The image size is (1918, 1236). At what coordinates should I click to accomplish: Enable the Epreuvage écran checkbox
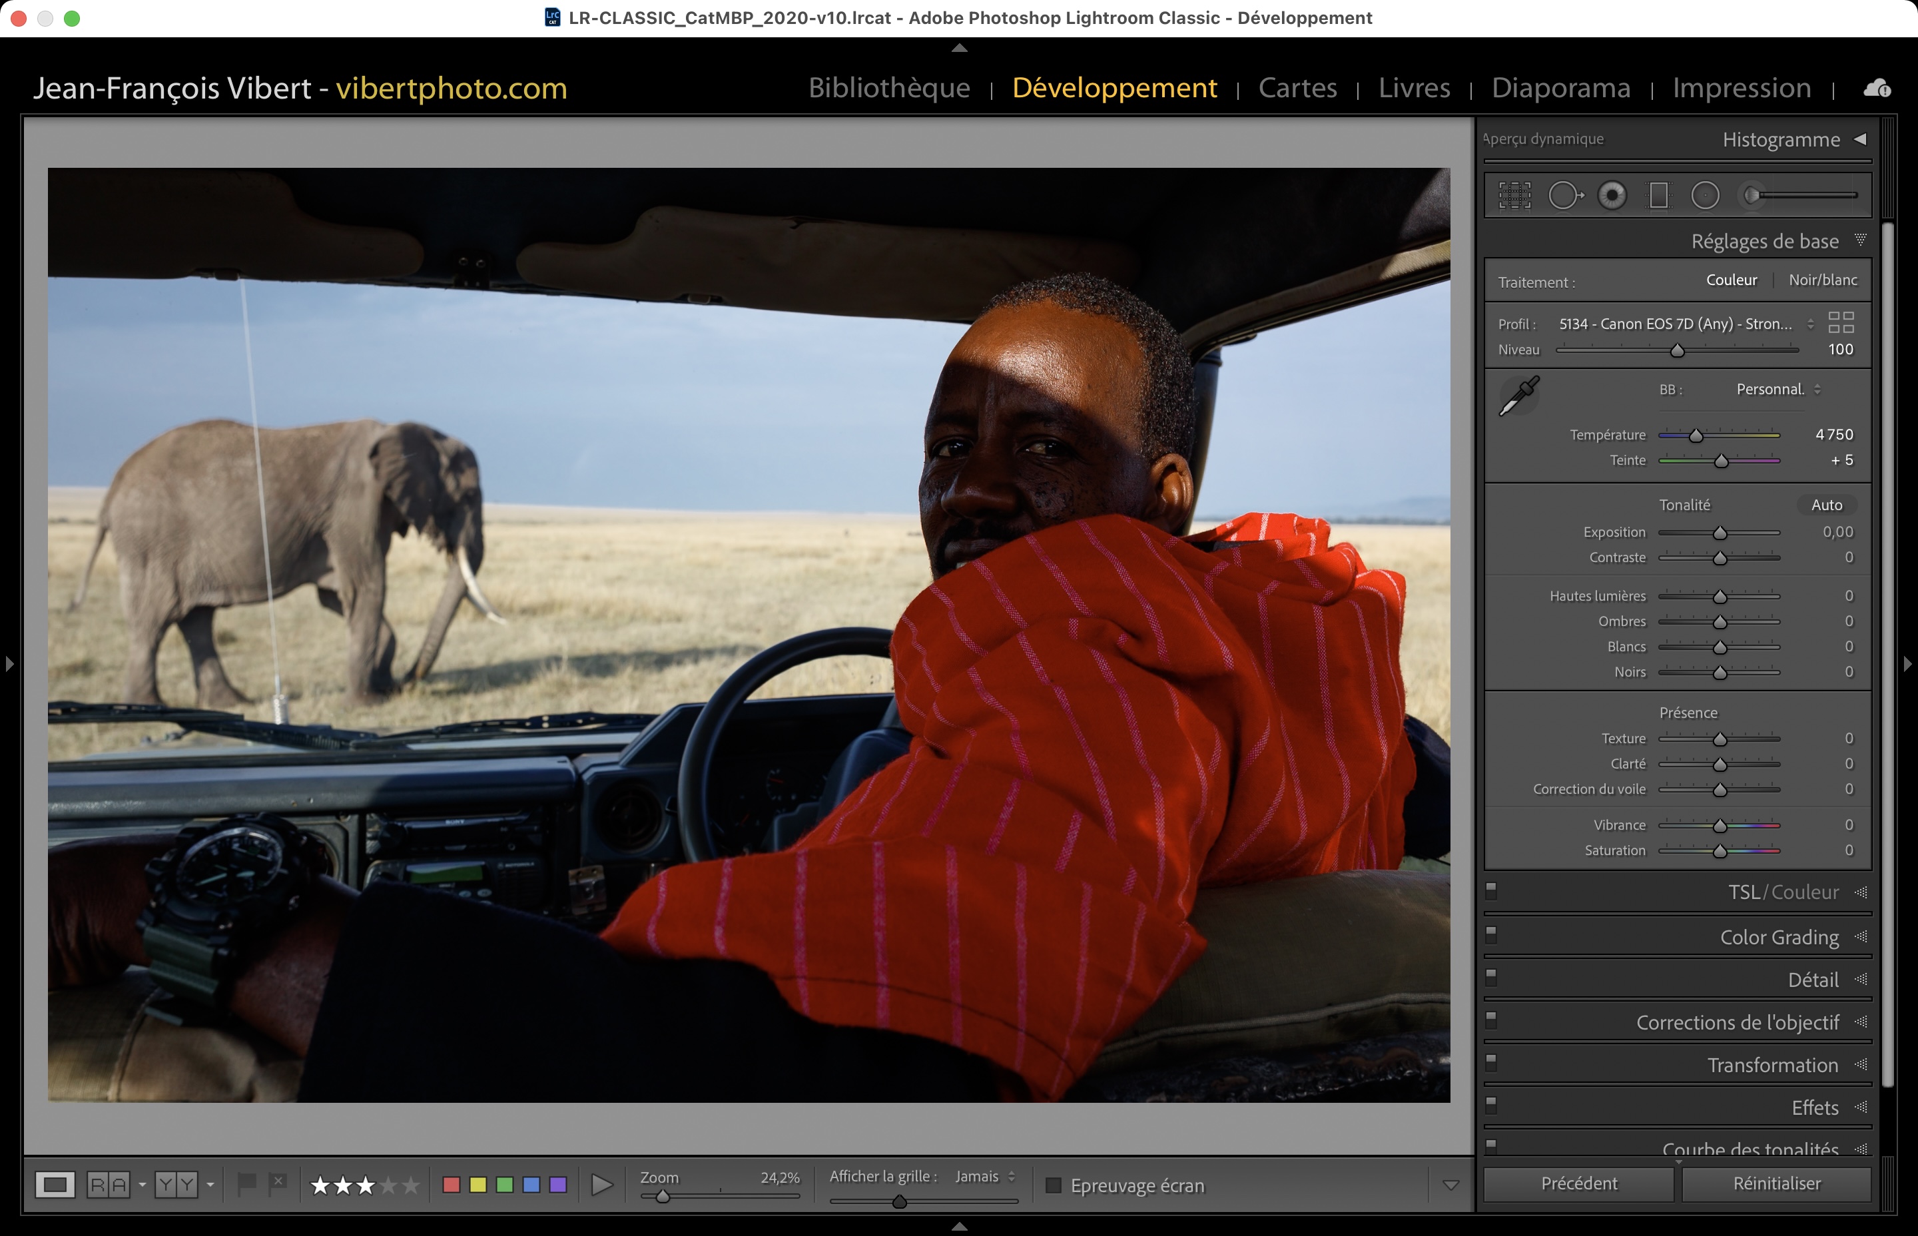1054,1185
